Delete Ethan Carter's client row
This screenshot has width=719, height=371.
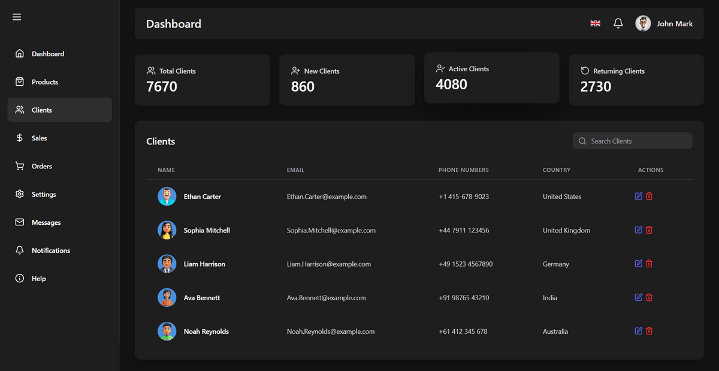pyautogui.click(x=649, y=197)
